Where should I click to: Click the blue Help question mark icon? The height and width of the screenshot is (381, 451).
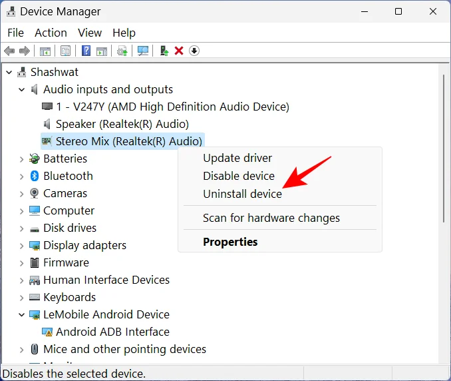(86, 51)
